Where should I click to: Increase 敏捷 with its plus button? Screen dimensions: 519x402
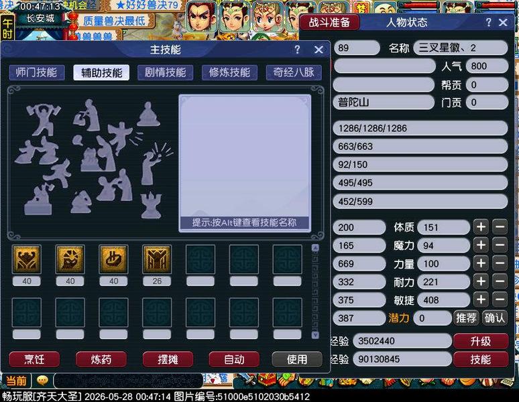coord(481,299)
